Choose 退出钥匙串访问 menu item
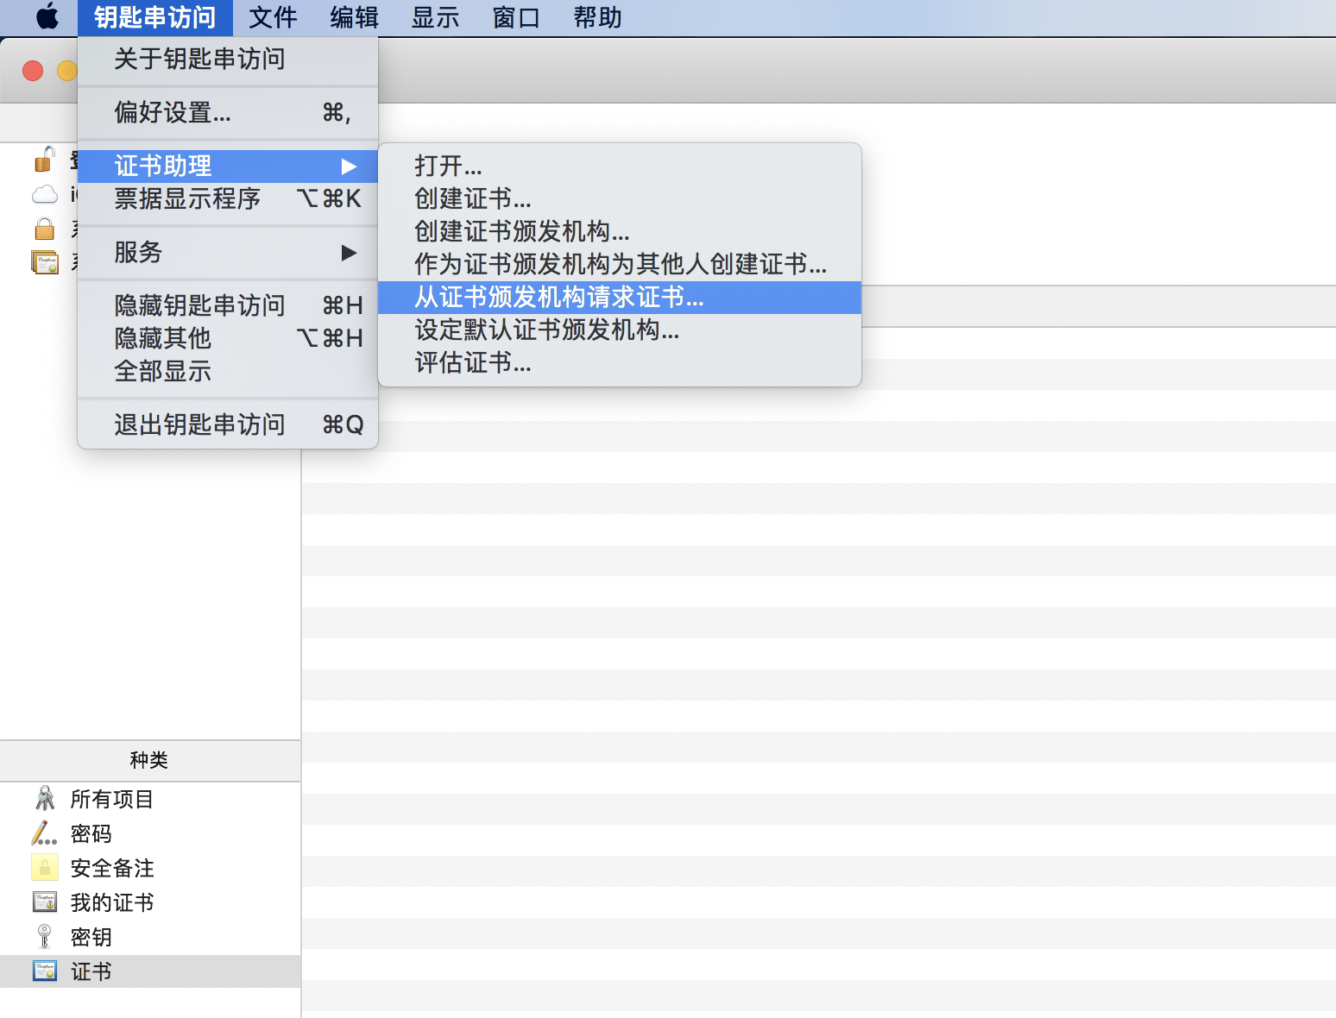Viewport: 1336px width, 1018px height. coord(228,424)
